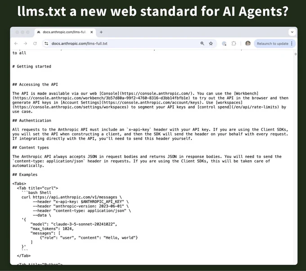Click the "model": "claude-3-5-sonnet-20241022" line

pos(74,224)
